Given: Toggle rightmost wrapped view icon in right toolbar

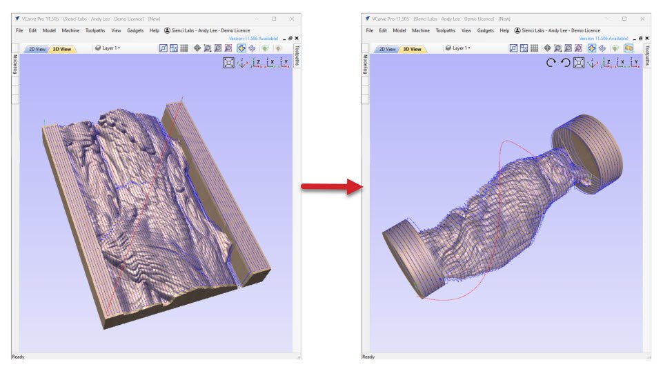Looking at the screenshot, I should pyautogui.click(x=629, y=48).
